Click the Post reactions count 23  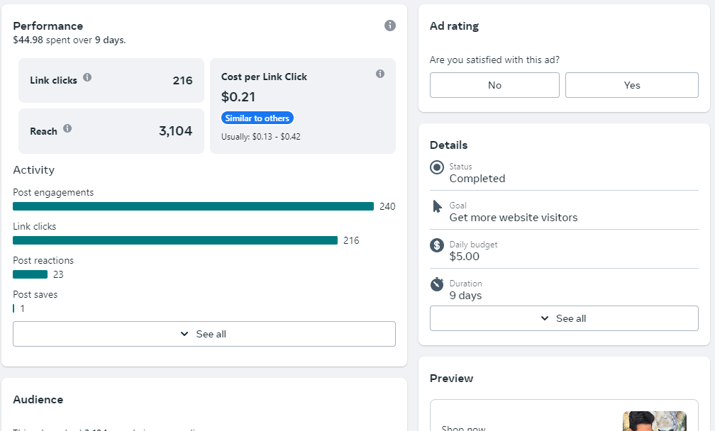58,274
